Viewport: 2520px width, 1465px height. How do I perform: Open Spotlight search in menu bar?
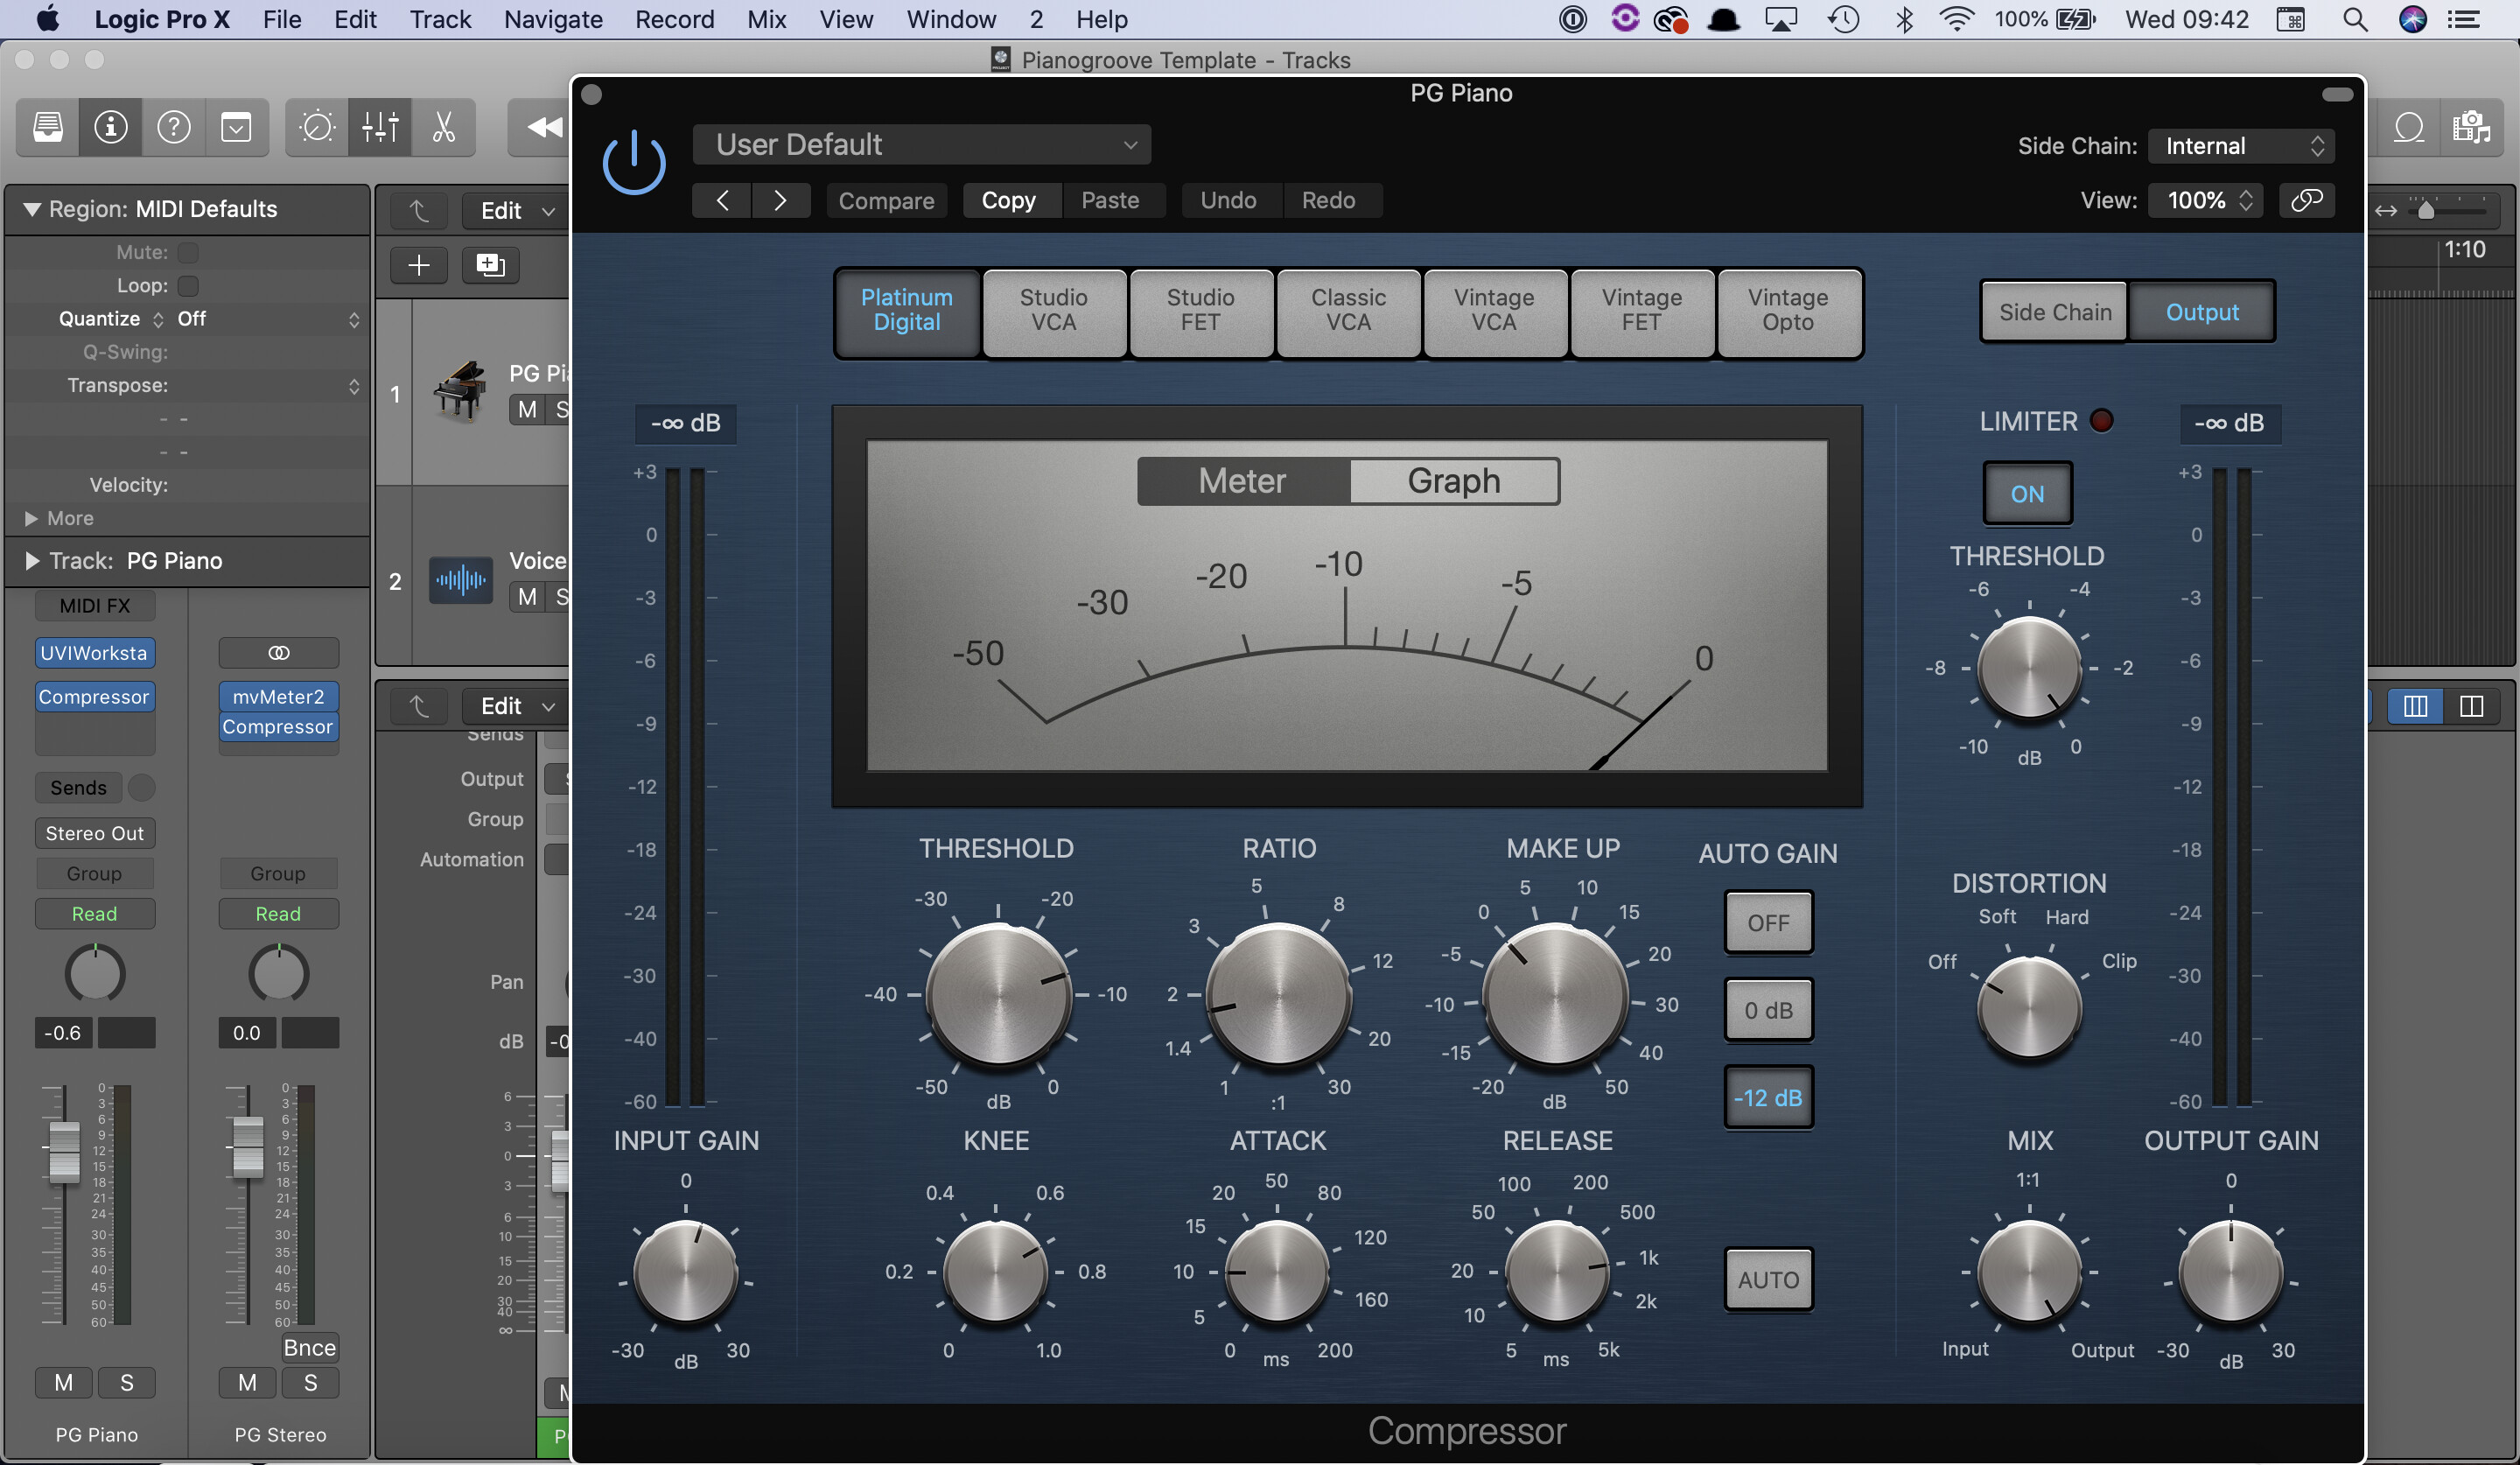pos(2355,19)
